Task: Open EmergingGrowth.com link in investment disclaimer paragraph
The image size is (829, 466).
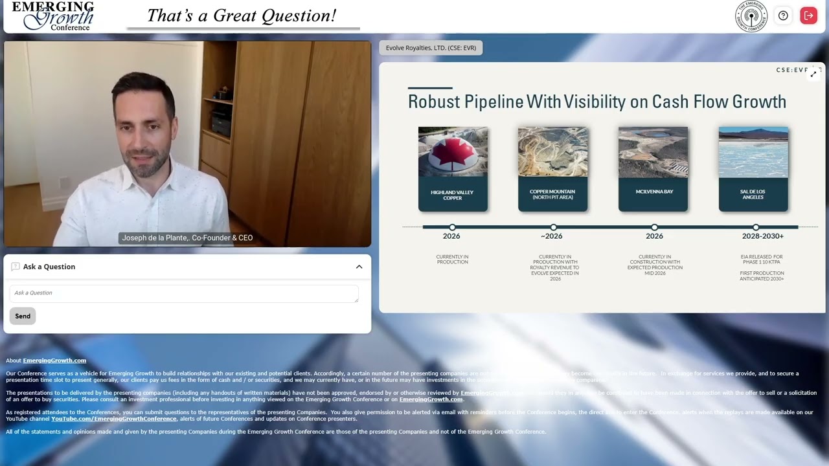Action: tap(431, 399)
